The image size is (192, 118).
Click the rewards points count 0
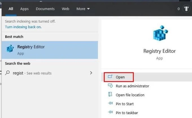[x=178, y=9]
